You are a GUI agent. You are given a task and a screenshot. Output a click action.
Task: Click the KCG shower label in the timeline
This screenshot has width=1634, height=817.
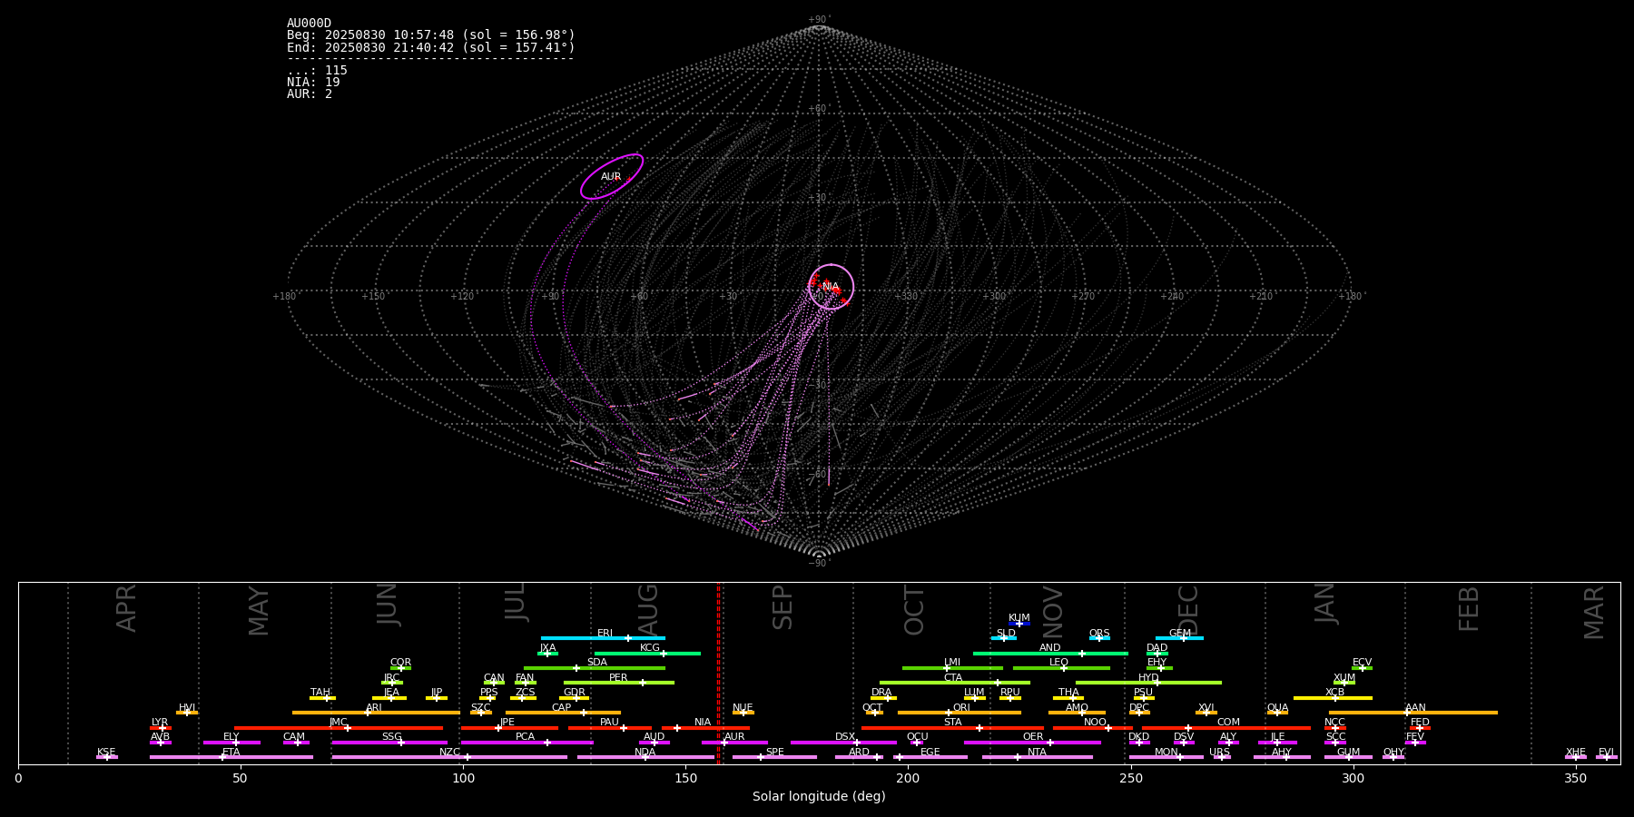(650, 648)
